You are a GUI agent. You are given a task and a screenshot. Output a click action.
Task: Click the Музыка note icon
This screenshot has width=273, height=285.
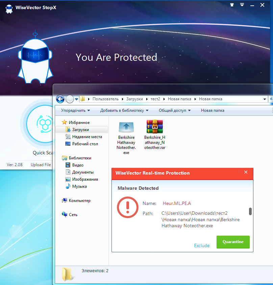pyautogui.click(x=68, y=186)
